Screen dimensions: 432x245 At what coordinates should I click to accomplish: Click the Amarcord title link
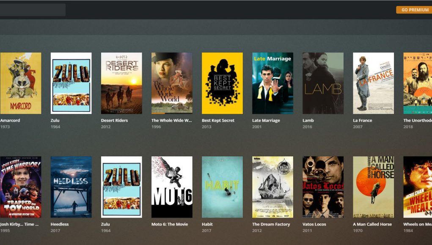click(x=10, y=120)
